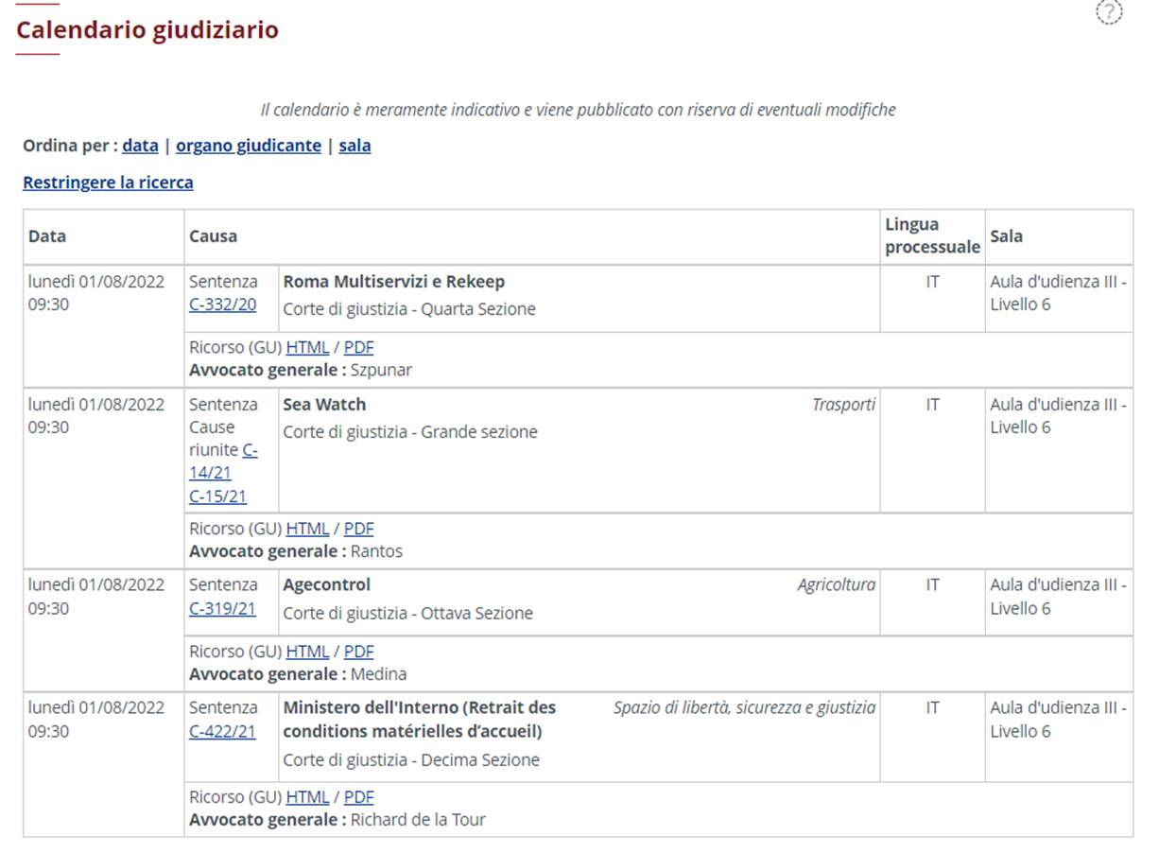Open HTML ricorso for Roma Multiservizi
The height and width of the screenshot is (853, 1159).
(307, 347)
